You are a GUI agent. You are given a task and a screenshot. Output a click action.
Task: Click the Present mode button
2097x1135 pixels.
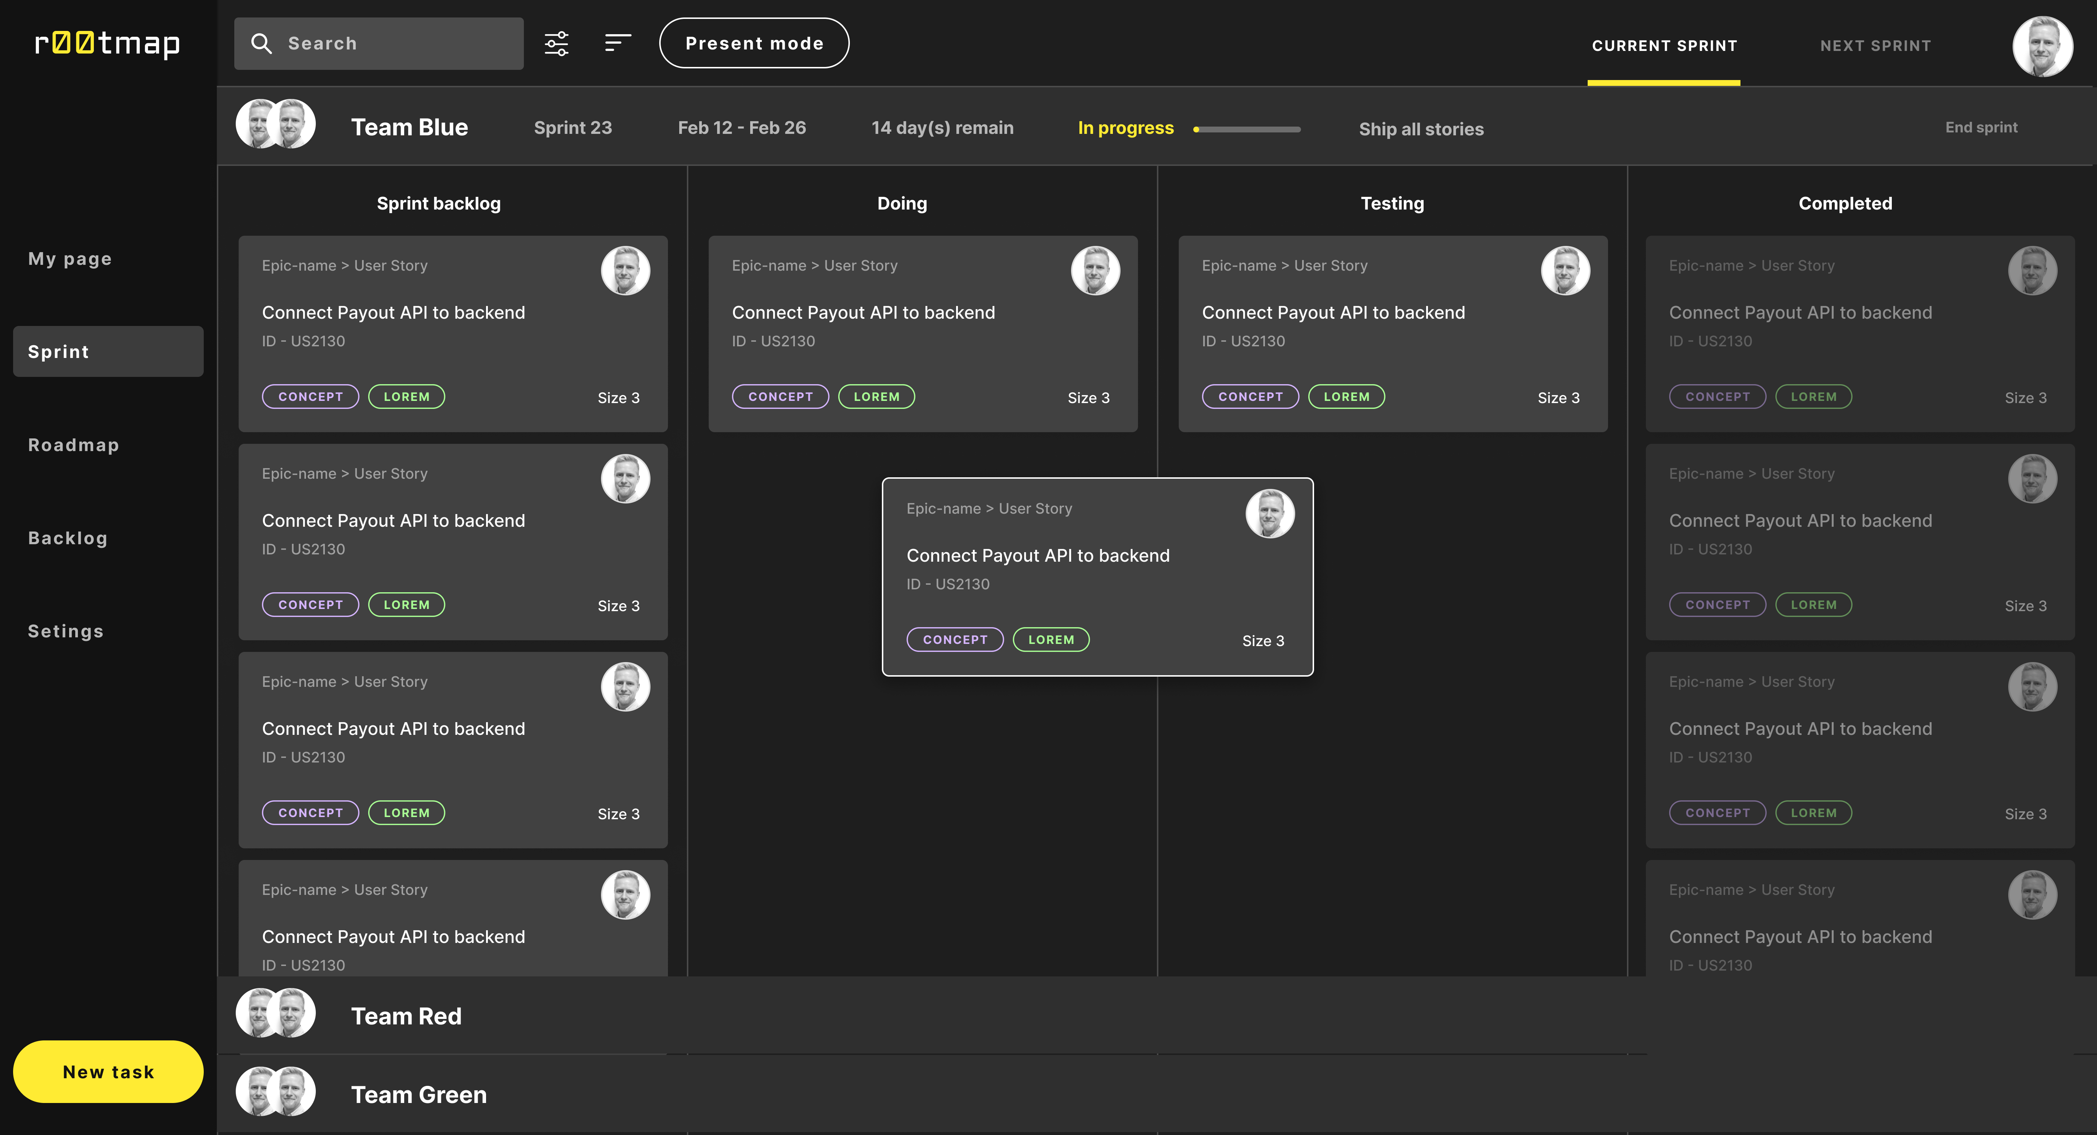click(754, 43)
